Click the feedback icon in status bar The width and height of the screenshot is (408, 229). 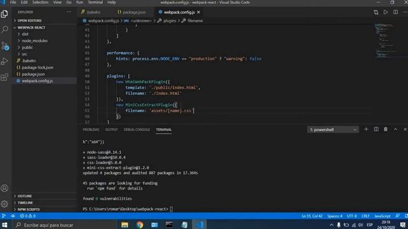click(x=397, y=216)
